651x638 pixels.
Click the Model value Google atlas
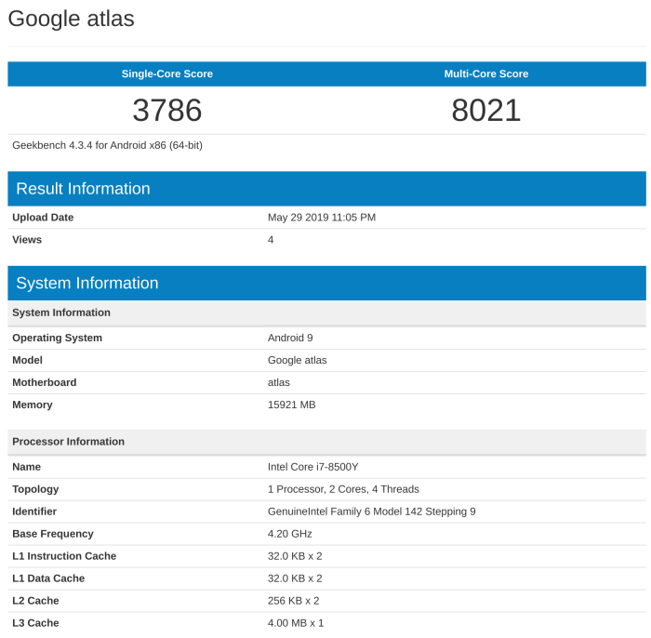pyautogui.click(x=297, y=360)
